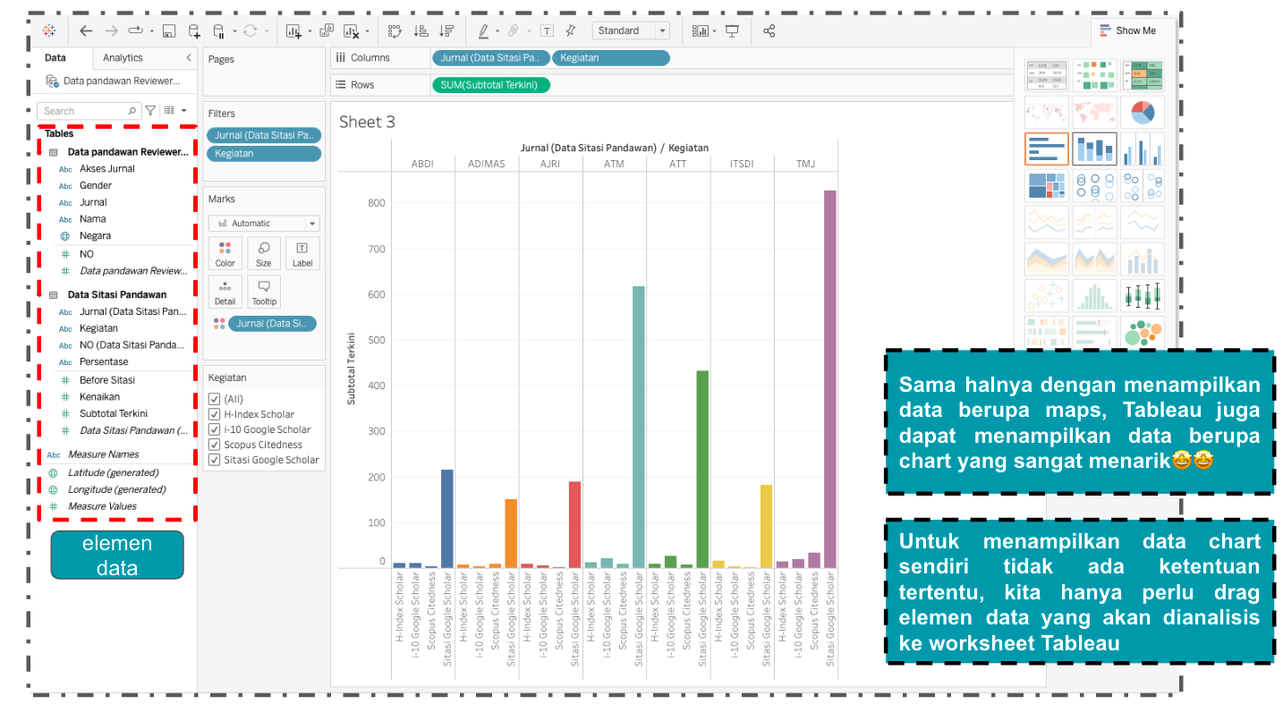
Task: Click the Save disk icon
Action: (x=168, y=30)
